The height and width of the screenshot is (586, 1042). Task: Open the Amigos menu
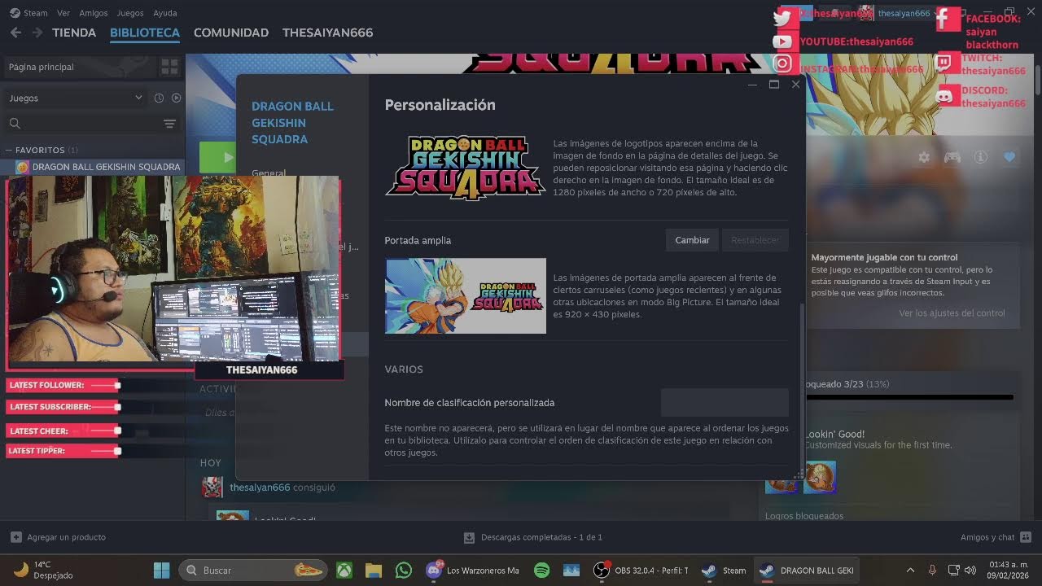point(94,13)
